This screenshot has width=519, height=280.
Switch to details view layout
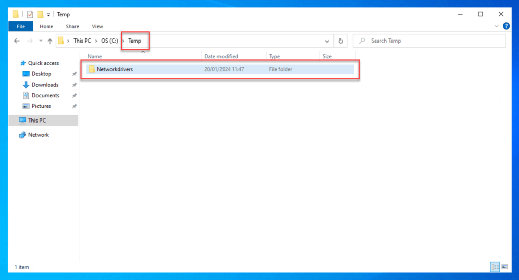[x=495, y=267]
